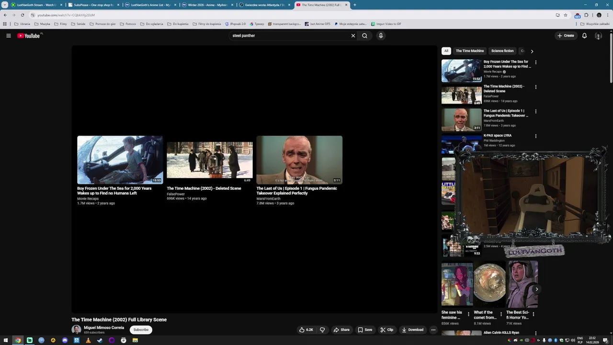Download the video

point(413,330)
